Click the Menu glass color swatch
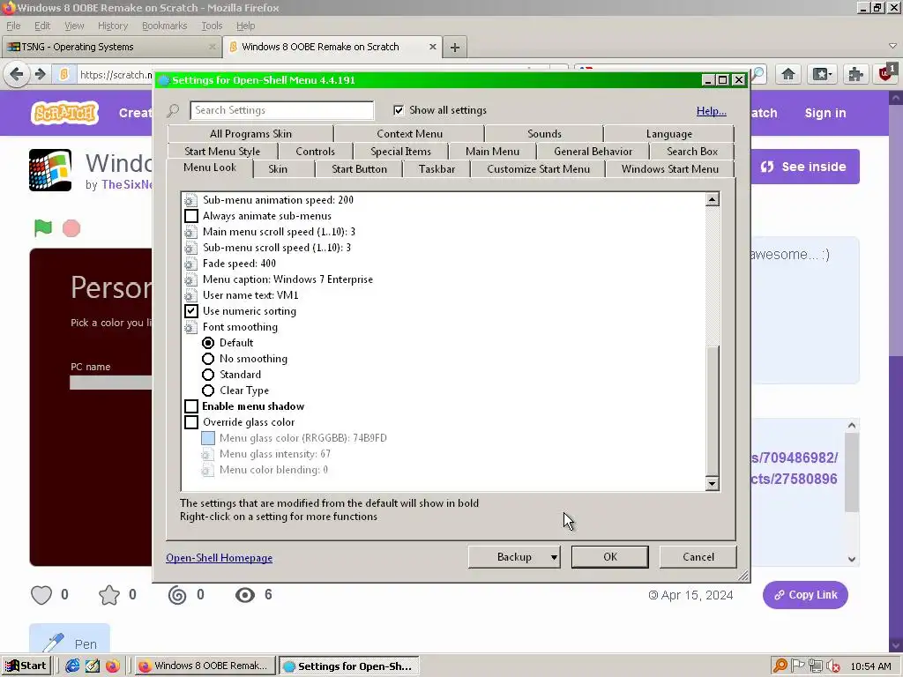The height and width of the screenshot is (677, 903). tap(208, 438)
